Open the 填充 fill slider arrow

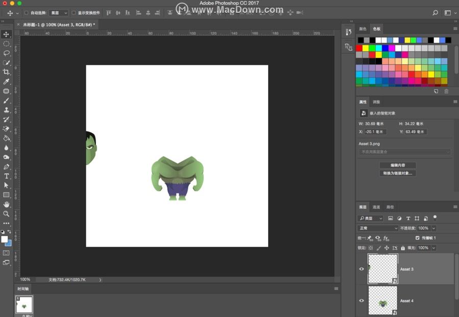pyautogui.click(x=434, y=248)
